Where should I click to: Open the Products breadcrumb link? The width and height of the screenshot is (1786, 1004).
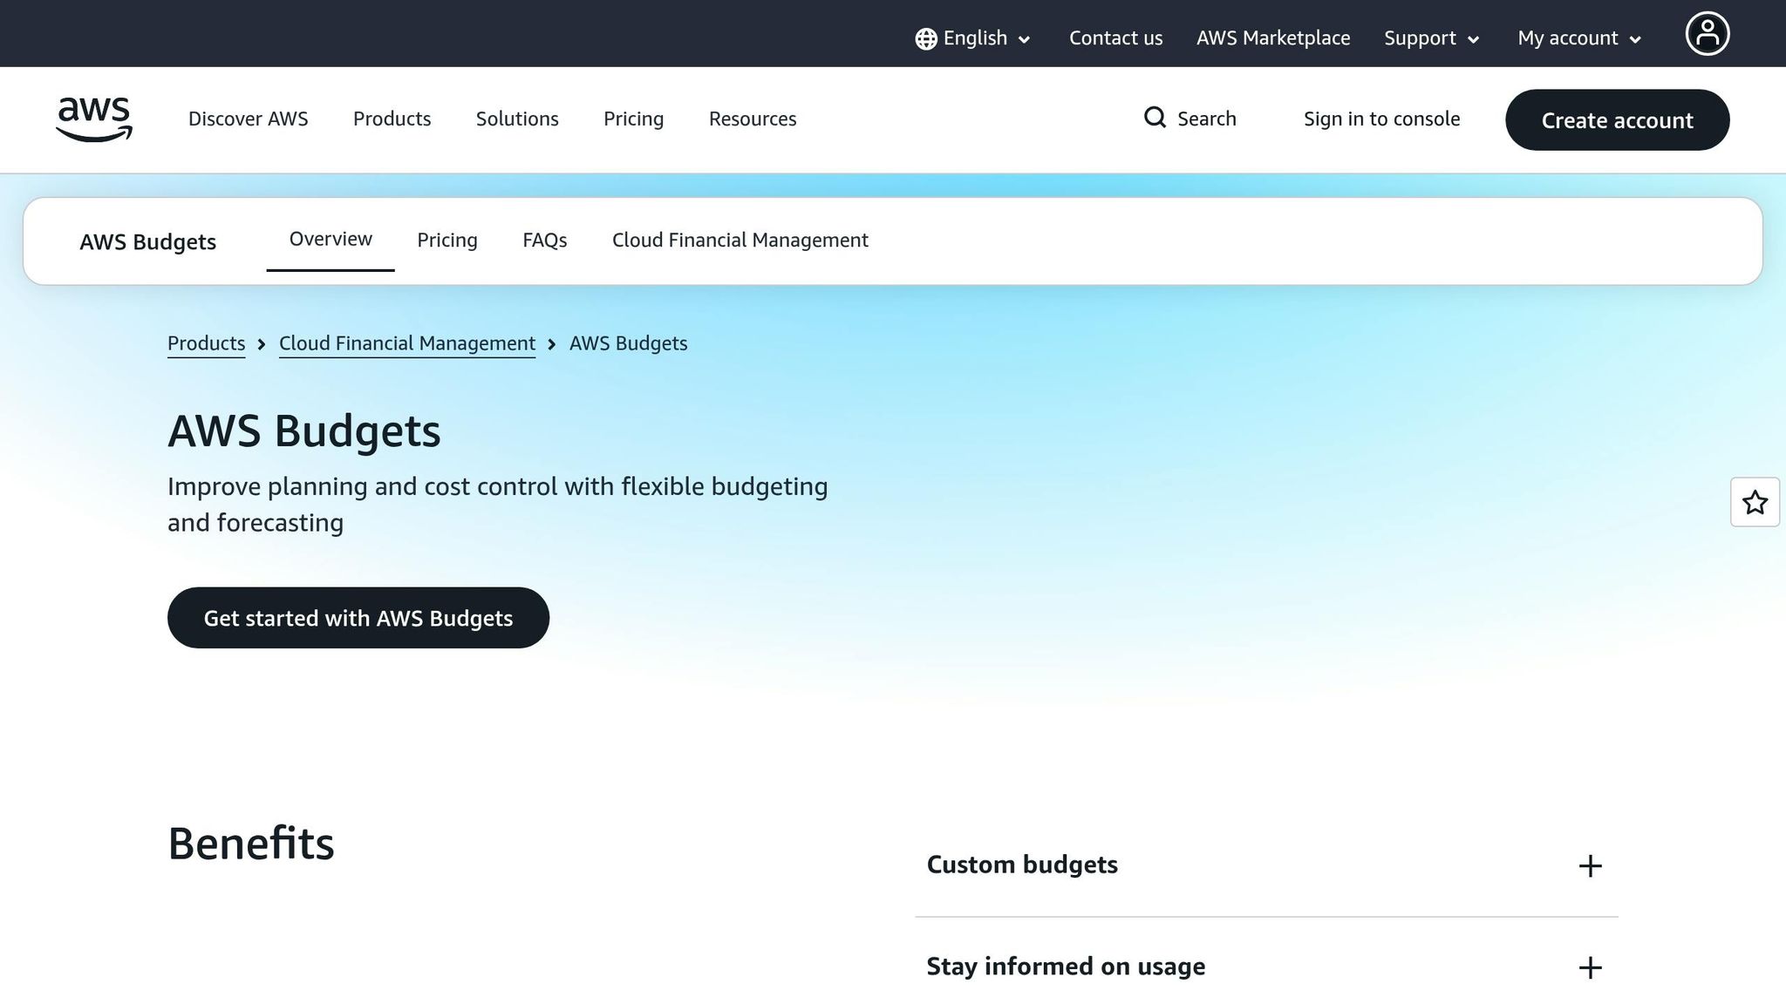tap(206, 343)
